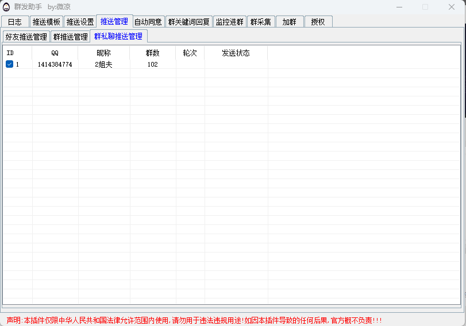This screenshot has width=466, height=326.
Task: Switch to the 监控进群 tab
Action: pos(230,22)
